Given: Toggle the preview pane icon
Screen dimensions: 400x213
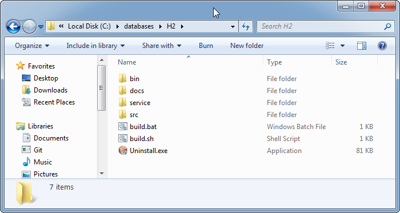Looking at the screenshot, I should click(x=362, y=46).
